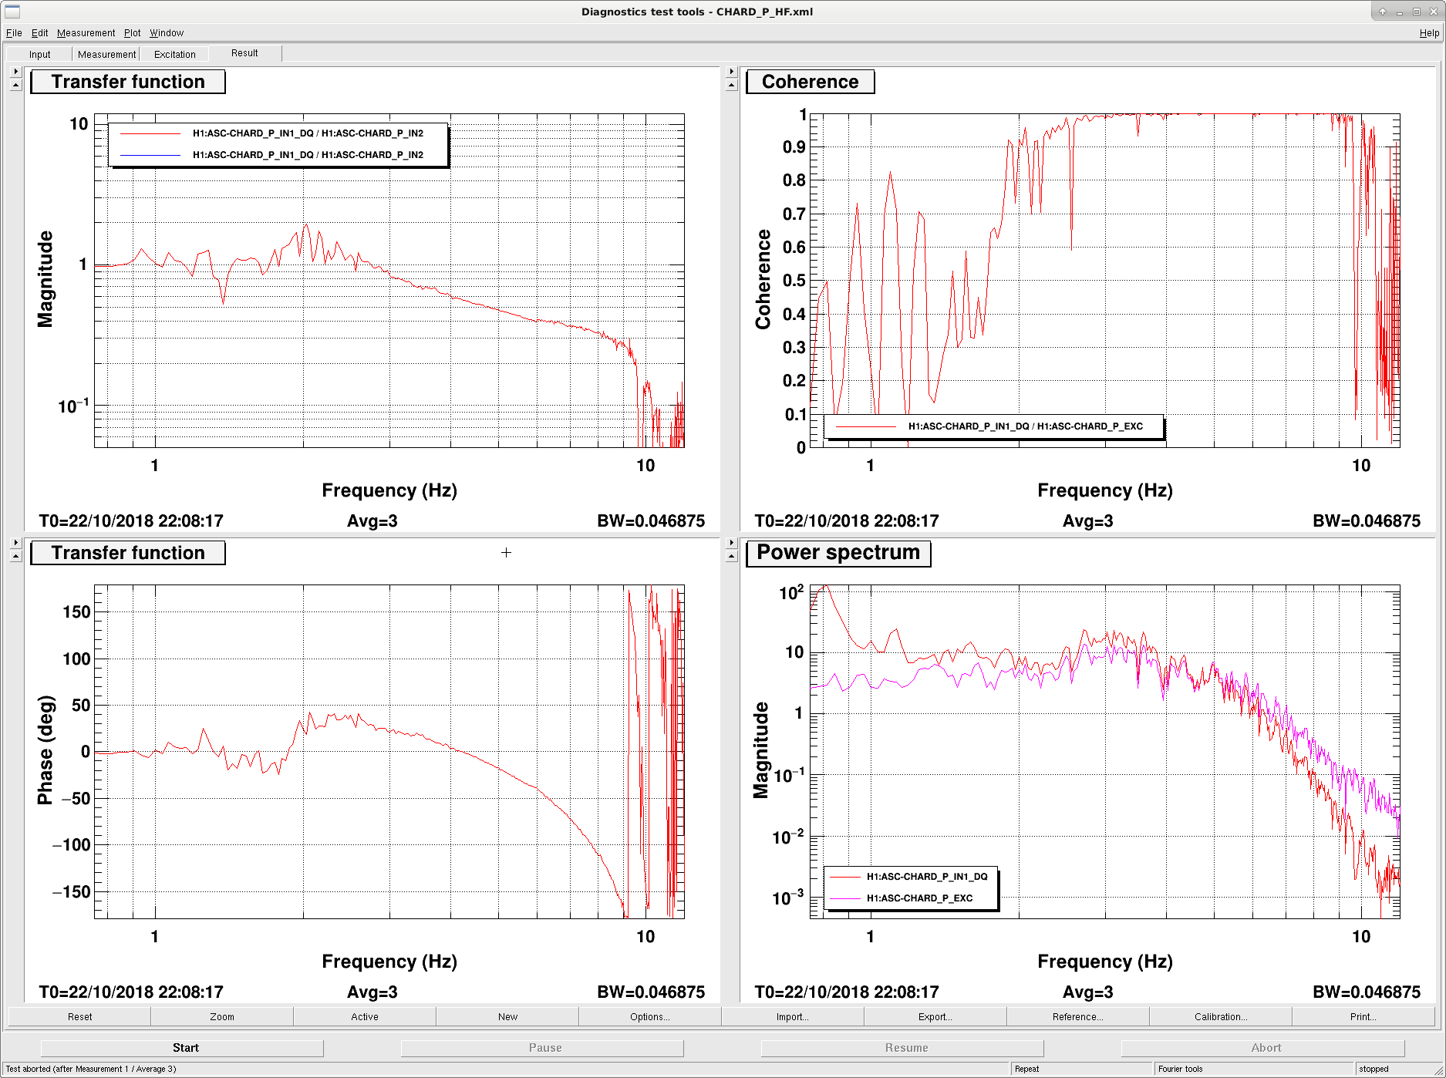Open the Plot menu
Image resolution: width=1446 pixels, height=1078 pixels.
click(x=133, y=33)
